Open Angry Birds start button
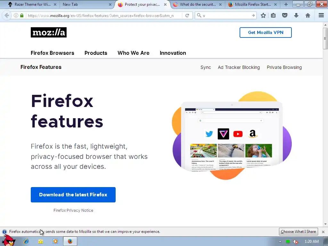The height and width of the screenshot is (246, 328). click(x=8, y=241)
